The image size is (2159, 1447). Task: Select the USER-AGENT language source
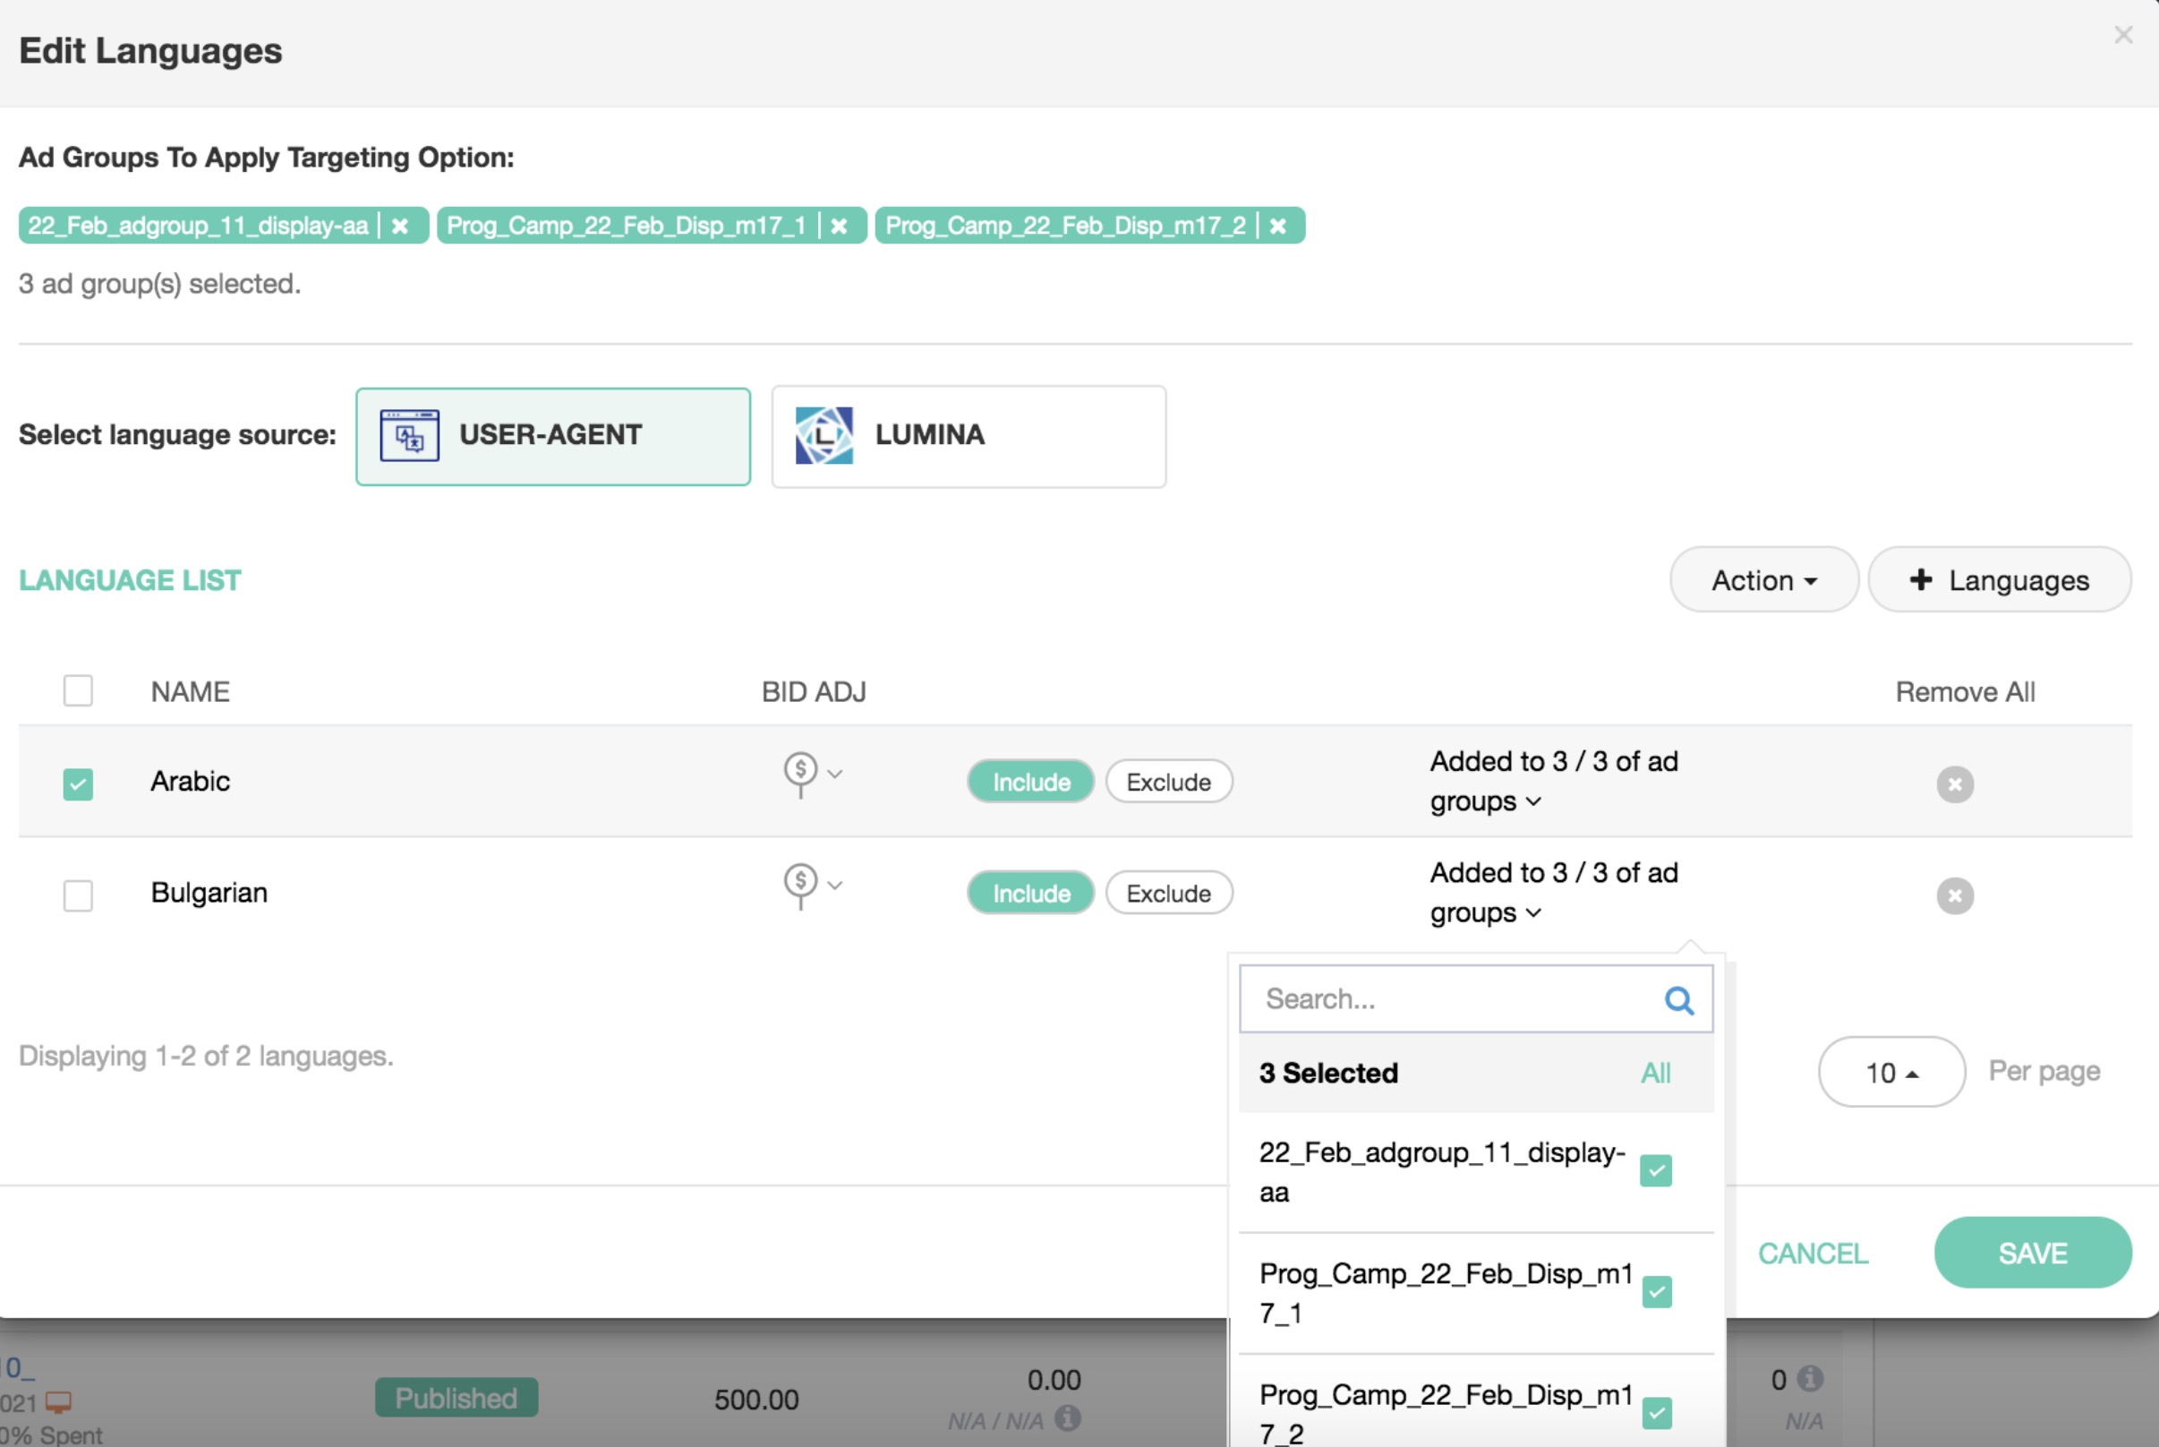click(x=552, y=436)
